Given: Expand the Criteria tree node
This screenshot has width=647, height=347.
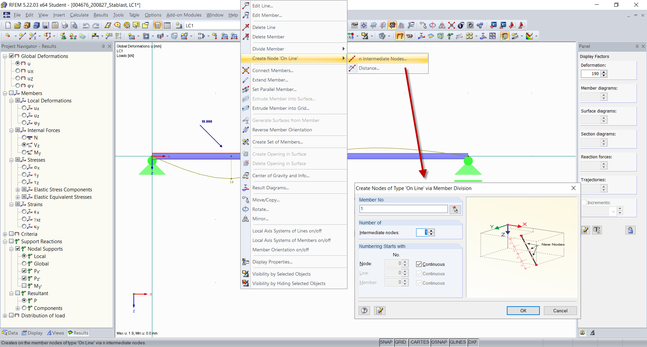Looking at the screenshot, I should 5,234.
